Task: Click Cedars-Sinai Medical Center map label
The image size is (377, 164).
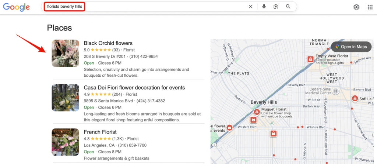Action: 318,91
